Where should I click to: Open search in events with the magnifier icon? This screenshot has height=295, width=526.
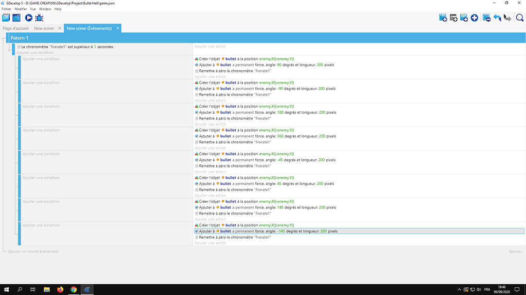coord(519,18)
